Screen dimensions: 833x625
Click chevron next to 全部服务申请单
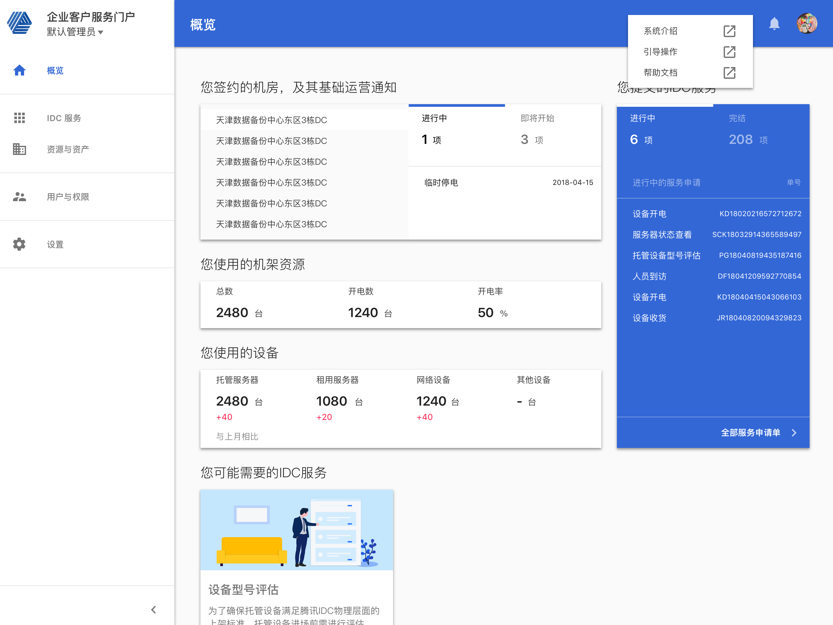click(794, 433)
